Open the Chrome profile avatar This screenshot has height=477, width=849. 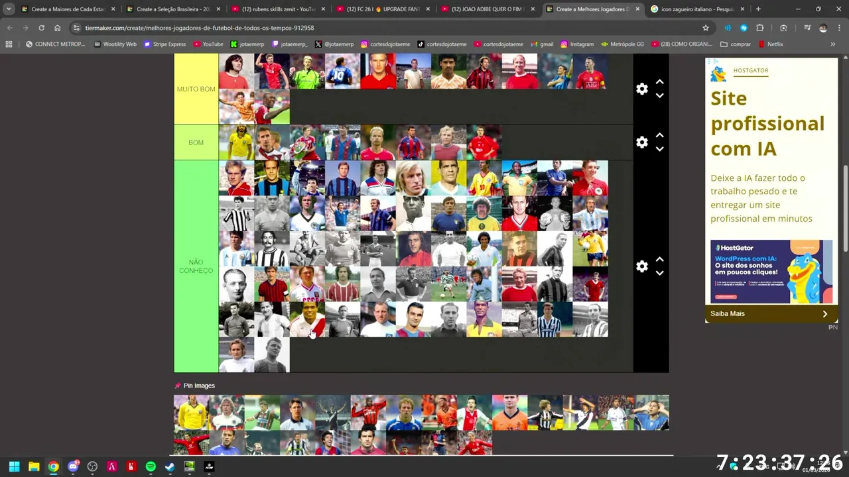(x=823, y=28)
